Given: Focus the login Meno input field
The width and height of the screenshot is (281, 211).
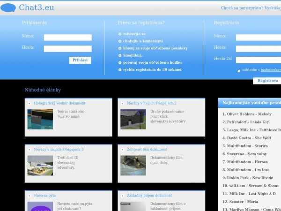Looking at the screenshot, I should coord(67,38).
